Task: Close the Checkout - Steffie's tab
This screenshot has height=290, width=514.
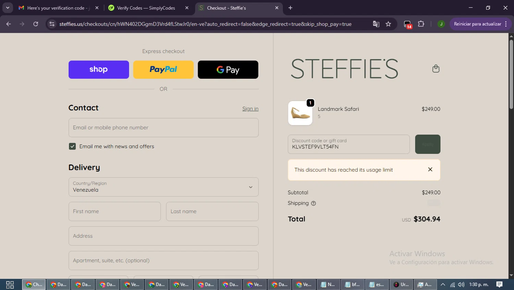Action: point(277,8)
